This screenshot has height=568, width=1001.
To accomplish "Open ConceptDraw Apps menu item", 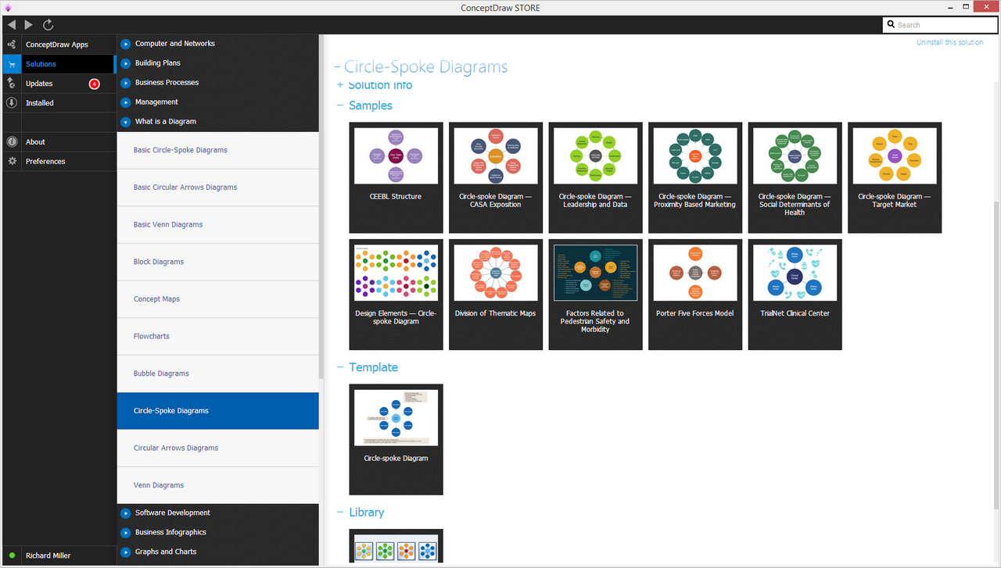I will (x=59, y=45).
